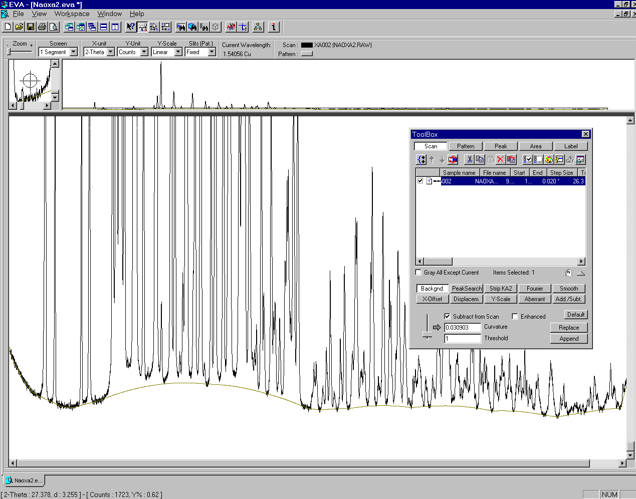The image size is (636, 499).
Task: Click the Zoom slider handle
Action: pos(9,52)
